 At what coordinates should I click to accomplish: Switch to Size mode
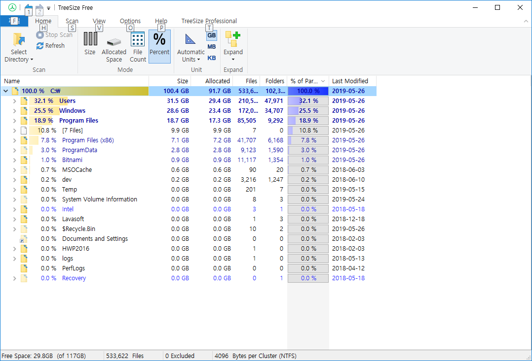tap(90, 43)
